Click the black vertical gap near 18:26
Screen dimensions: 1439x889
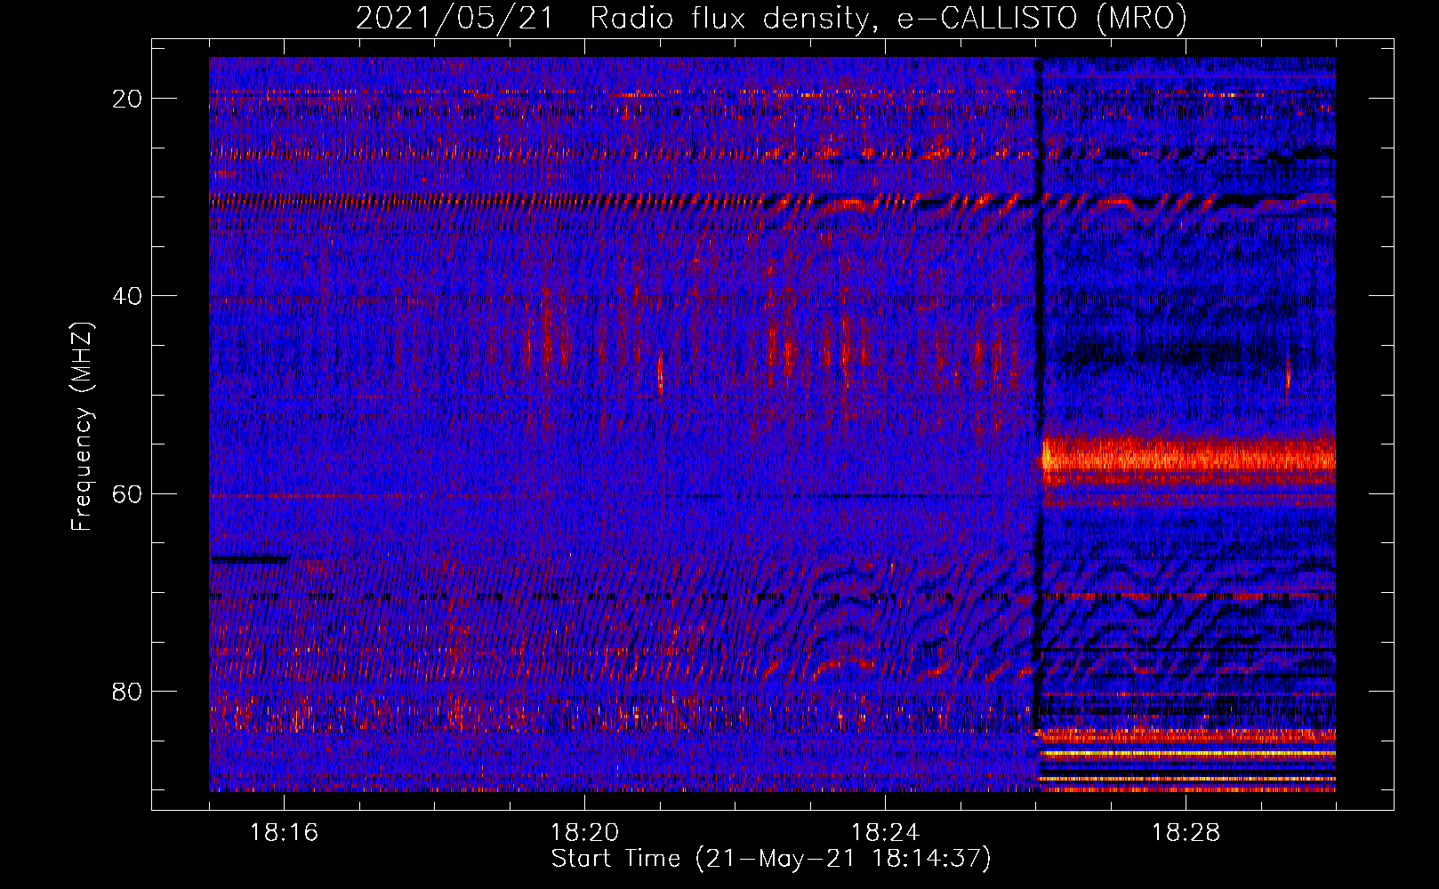[x=1037, y=391]
